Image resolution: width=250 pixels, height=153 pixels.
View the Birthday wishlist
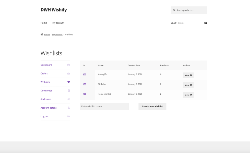click(x=188, y=85)
